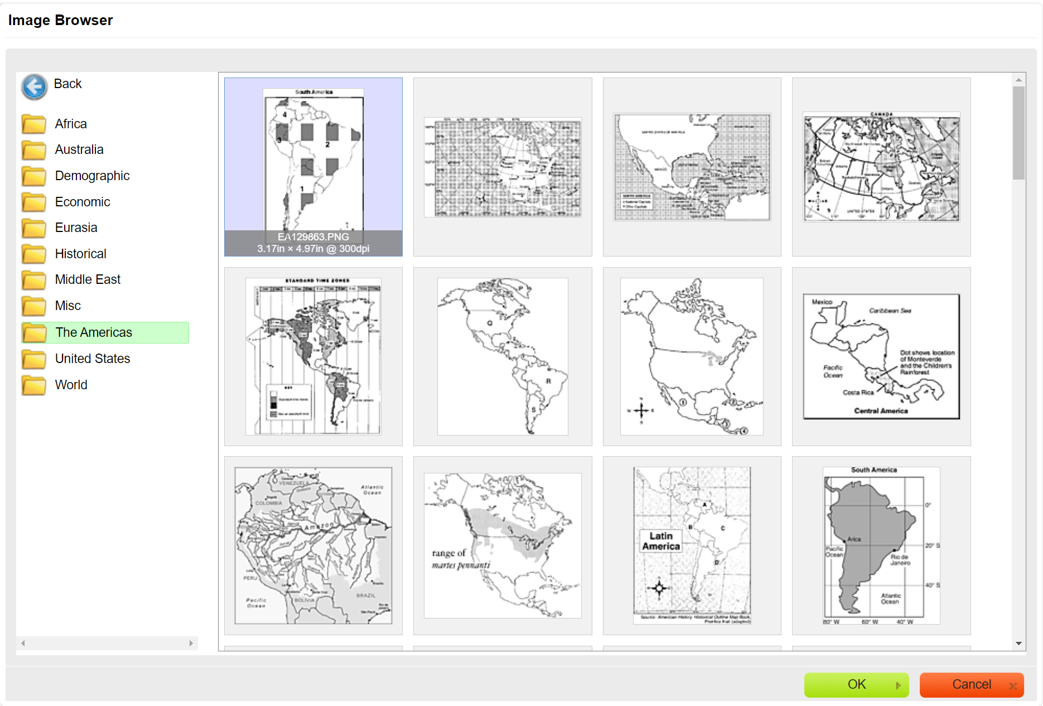Select the Canada provinces map thumbnail
Image resolution: width=1043 pixels, height=706 pixels.
pyautogui.click(x=881, y=167)
